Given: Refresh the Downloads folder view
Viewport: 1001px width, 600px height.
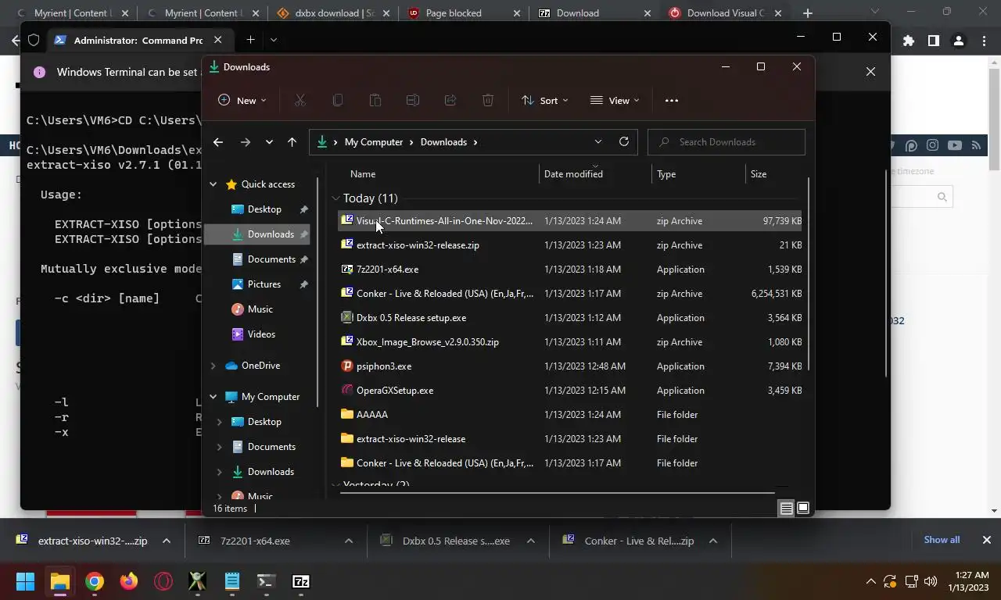Looking at the screenshot, I should click(623, 141).
